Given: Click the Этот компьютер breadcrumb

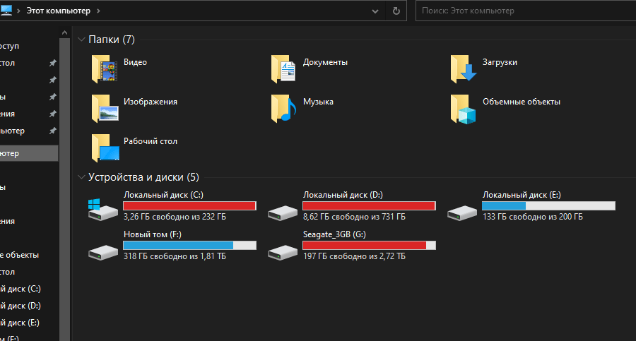Looking at the screenshot, I should (59, 11).
